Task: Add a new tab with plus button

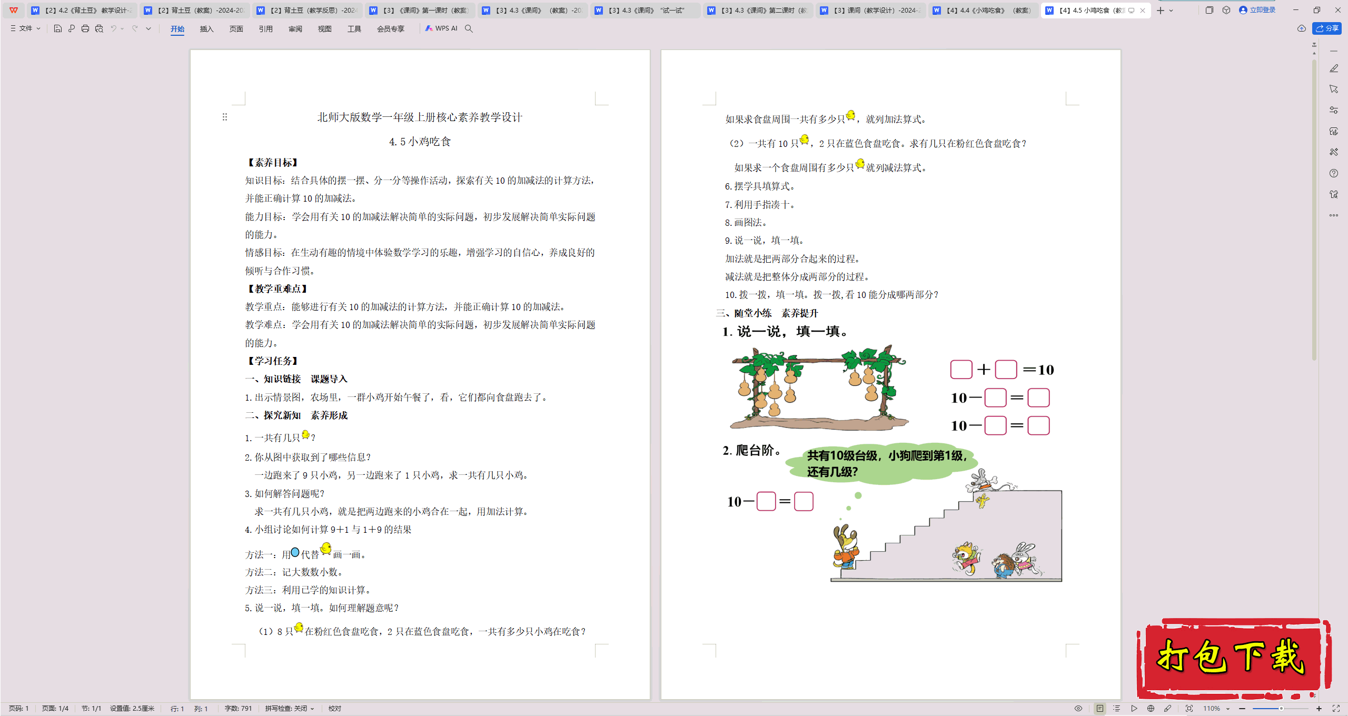Action: 1161,10
